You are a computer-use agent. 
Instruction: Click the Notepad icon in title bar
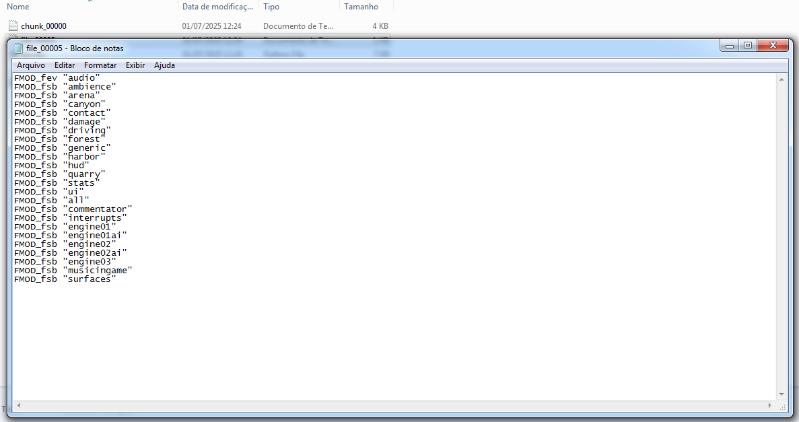(x=18, y=48)
